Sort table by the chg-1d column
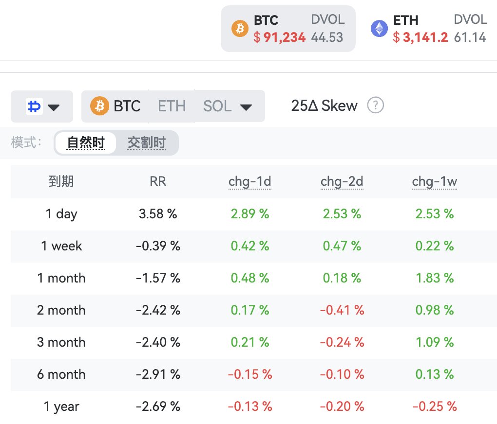Screen dimensions: 497x424 [x=250, y=181]
